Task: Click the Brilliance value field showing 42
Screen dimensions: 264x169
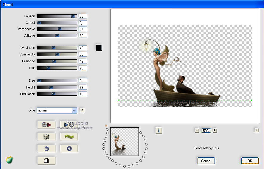Action: [x=83, y=61]
